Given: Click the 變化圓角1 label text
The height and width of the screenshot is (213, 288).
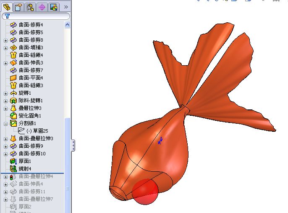Looking at the screenshot, I should [30, 116].
